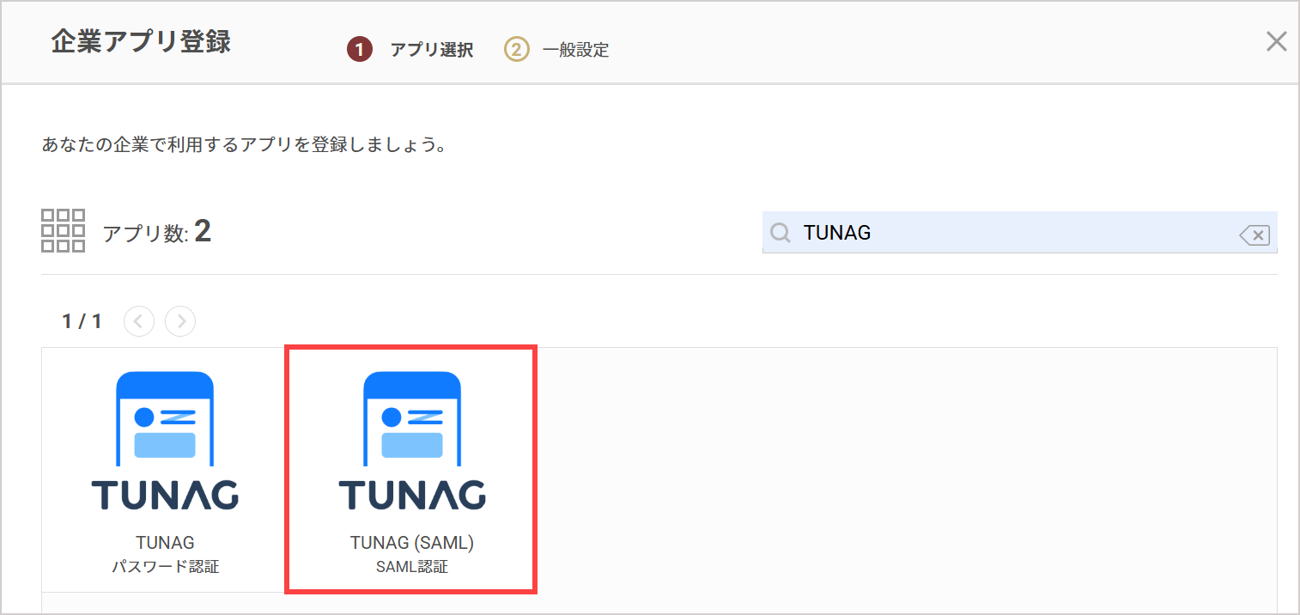Image resolution: width=1300 pixels, height=615 pixels.
Task: Click the パスワード認証 label
Action: tap(166, 567)
